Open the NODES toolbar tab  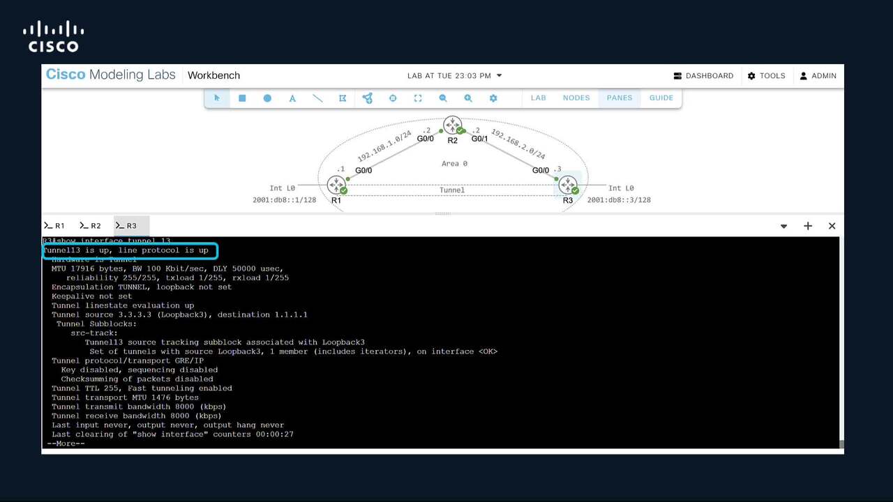576,98
